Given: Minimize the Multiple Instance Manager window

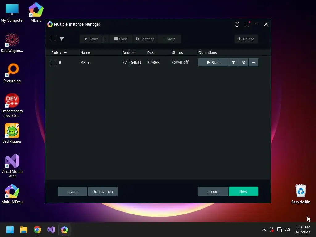Looking at the screenshot, I should tap(256, 24).
